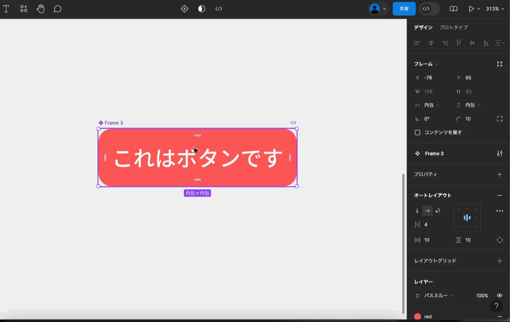Open the distribute spacing dropdown

point(500,43)
